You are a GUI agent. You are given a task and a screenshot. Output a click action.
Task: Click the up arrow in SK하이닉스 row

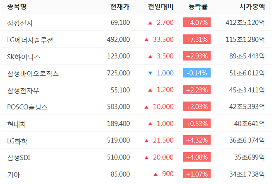pyautogui.click(x=150, y=56)
